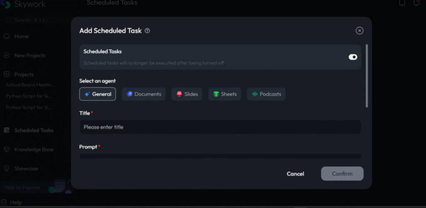The width and height of the screenshot is (426, 208).
Task: Open the Scheduled Tasks sidebar item
Action: point(33,130)
